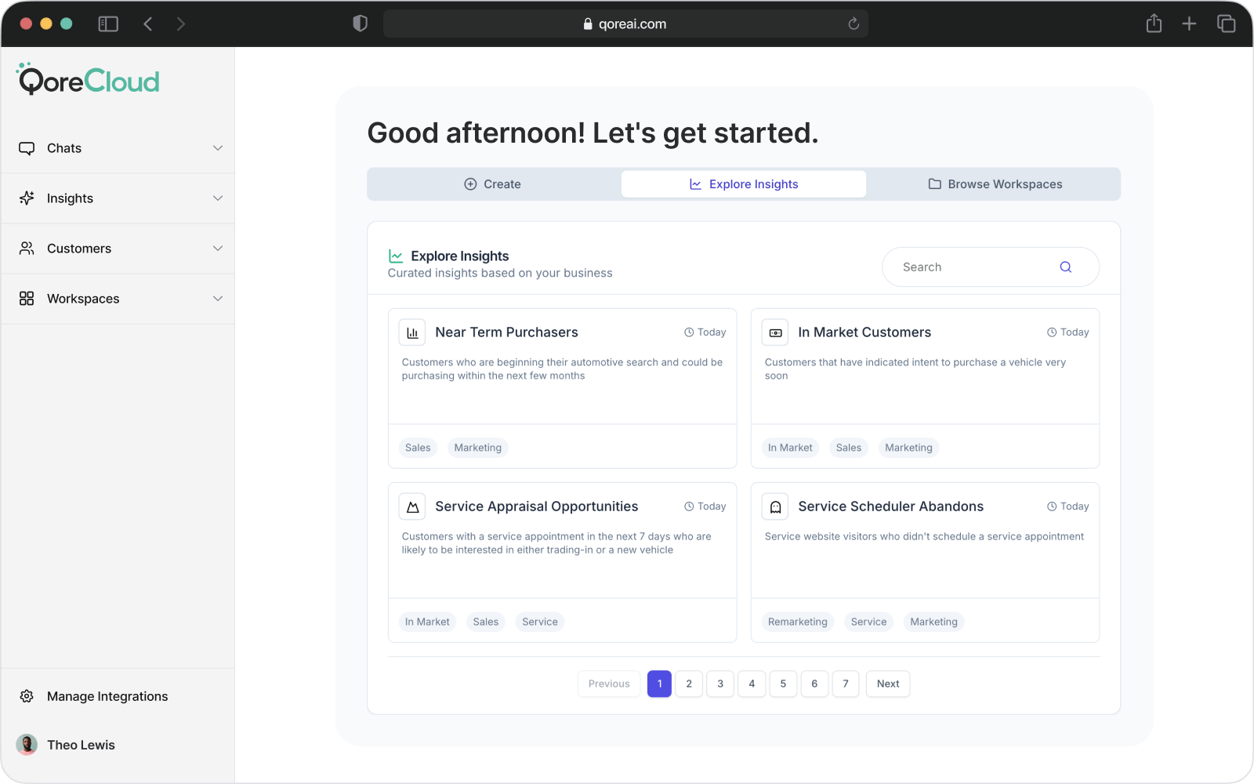Switch to the Create tab
1254x784 pixels.
click(493, 184)
